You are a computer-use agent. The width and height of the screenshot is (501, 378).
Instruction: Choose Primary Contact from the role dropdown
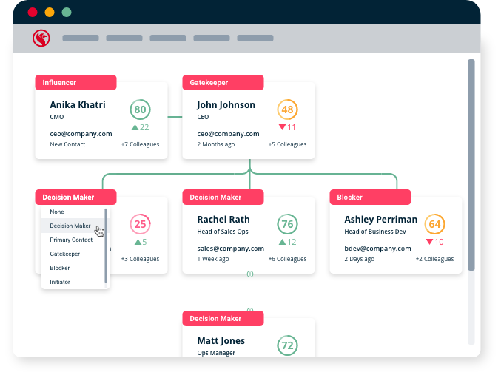73,240
